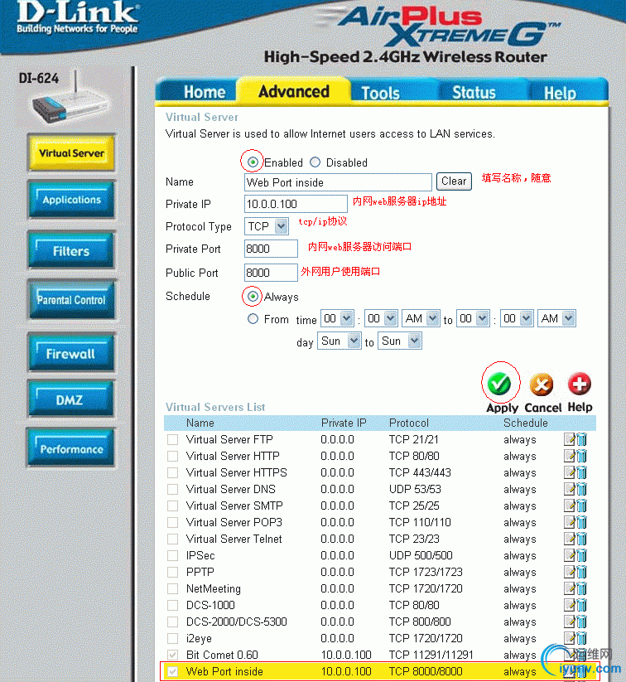This screenshot has width=626, height=682.
Task: Delete the DCS-2000/DCS-5300 entry
Action: pos(581,622)
